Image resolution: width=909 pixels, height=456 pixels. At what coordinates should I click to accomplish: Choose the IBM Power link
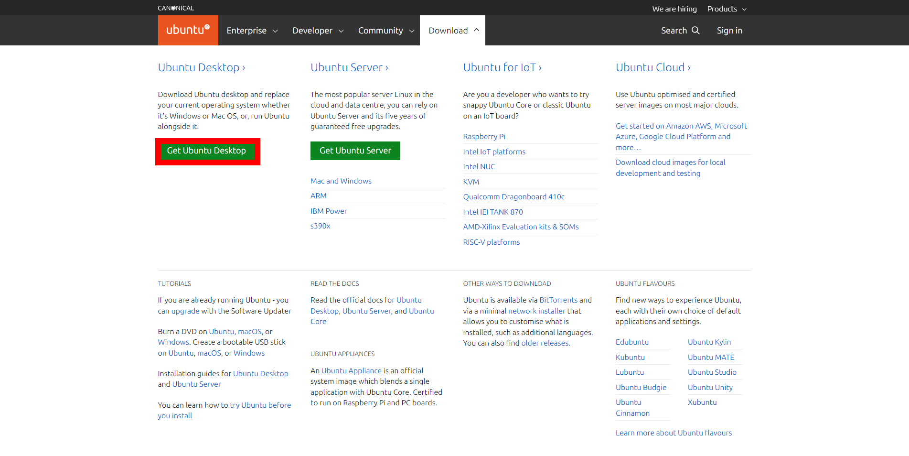point(329,211)
